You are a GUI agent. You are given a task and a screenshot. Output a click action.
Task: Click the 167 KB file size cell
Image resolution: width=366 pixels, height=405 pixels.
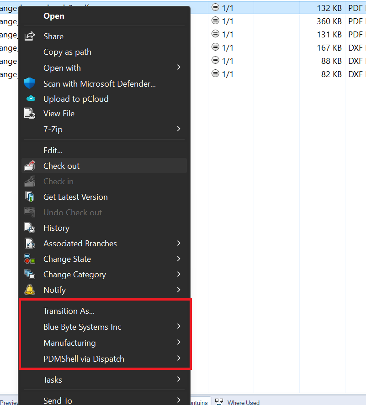click(x=329, y=48)
